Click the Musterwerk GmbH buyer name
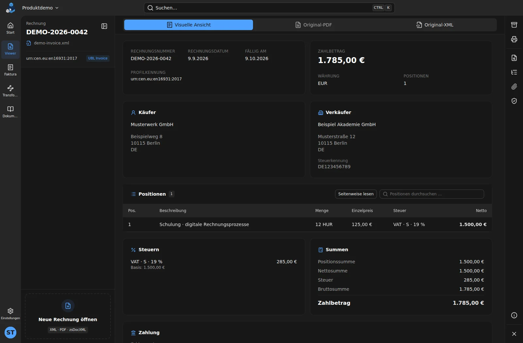The width and height of the screenshot is (523, 343). (x=152, y=124)
